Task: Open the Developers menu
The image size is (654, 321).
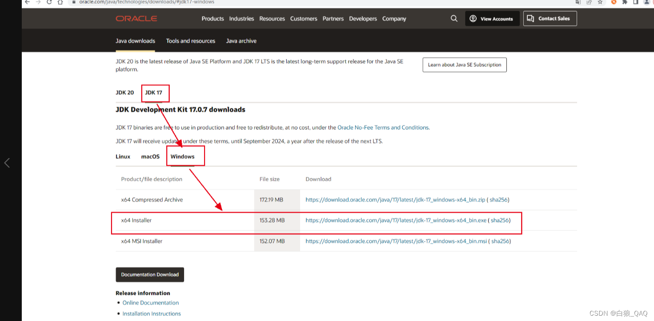Action: click(x=363, y=19)
